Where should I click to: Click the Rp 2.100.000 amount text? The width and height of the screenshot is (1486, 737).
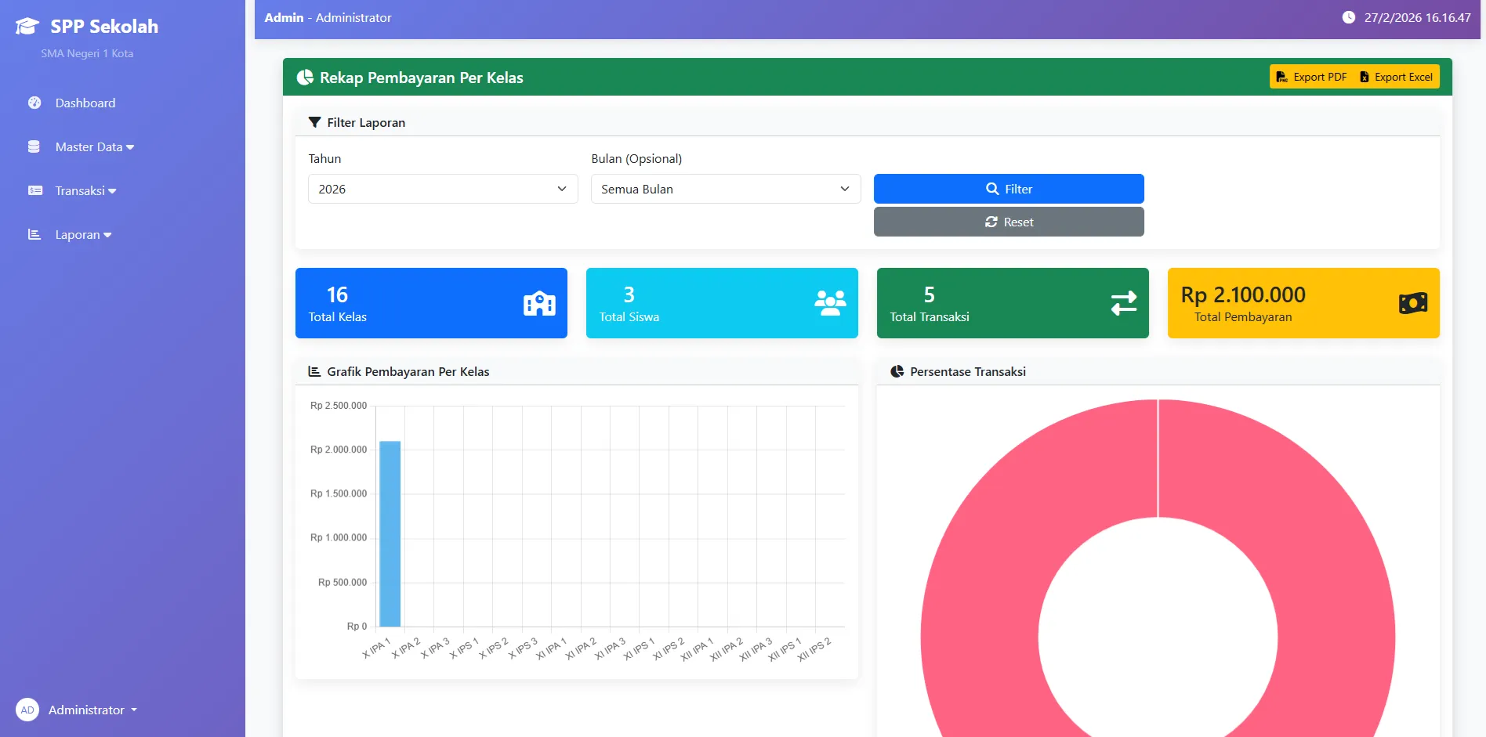tap(1243, 294)
